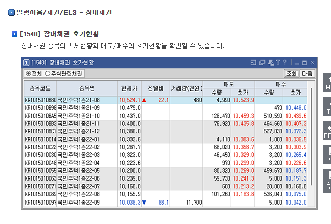Click the current price 10,524.1

[x=130, y=100]
